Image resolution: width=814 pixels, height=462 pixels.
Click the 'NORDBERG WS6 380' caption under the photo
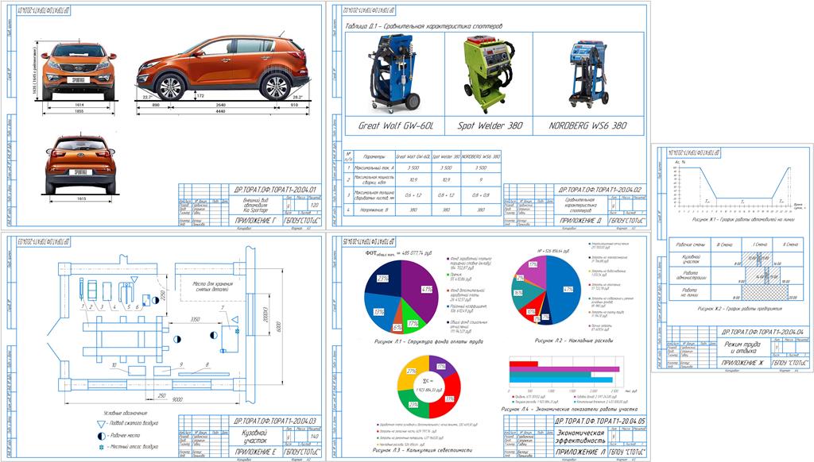pyautogui.click(x=587, y=126)
